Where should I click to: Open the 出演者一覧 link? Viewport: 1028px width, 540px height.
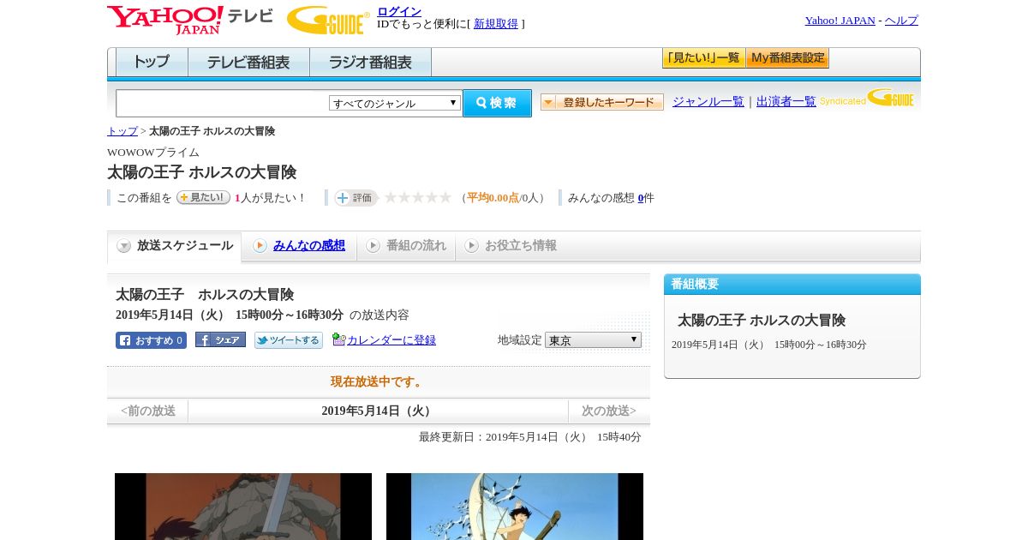point(786,102)
